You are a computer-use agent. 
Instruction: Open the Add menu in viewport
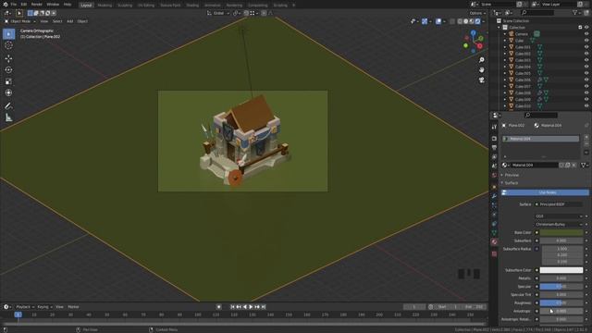tap(70, 21)
